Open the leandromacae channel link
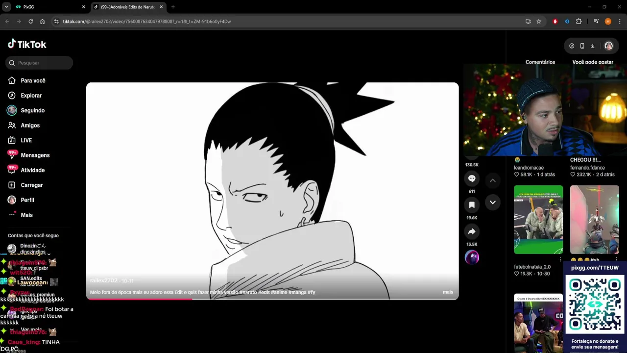627x353 pixels. (x=529, y=168)
